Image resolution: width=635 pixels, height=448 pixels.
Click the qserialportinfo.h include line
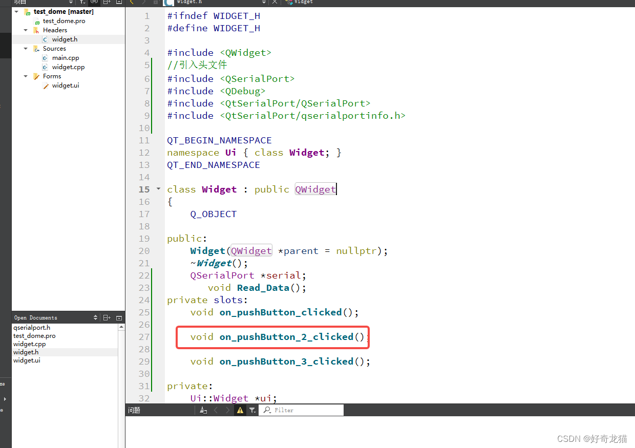tap(286, 116)
